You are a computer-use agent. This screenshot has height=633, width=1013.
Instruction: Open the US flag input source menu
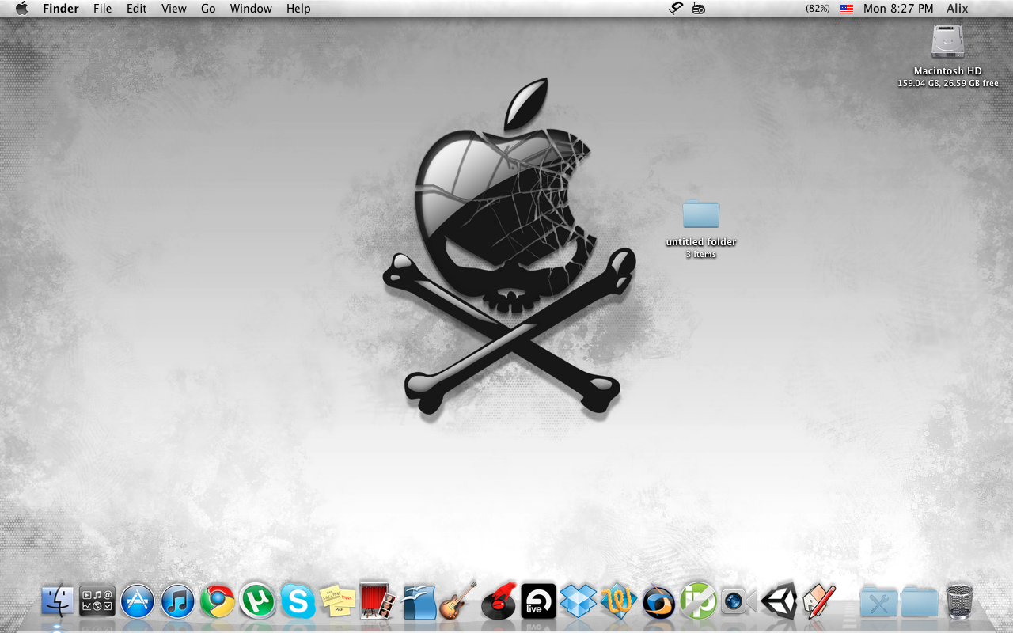point(847,9)
